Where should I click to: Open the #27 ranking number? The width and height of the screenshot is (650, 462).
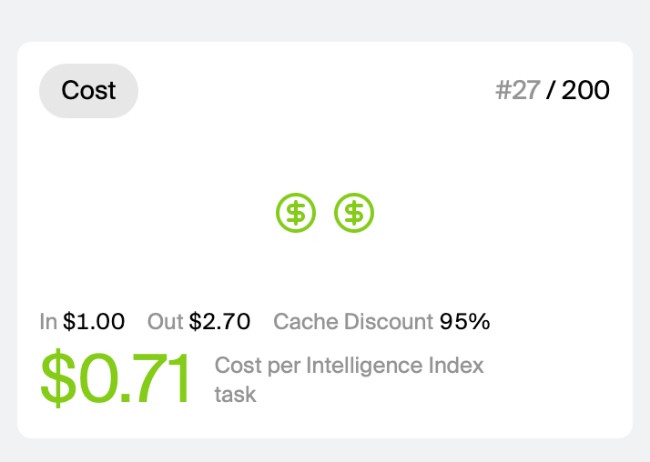[518, 90]
